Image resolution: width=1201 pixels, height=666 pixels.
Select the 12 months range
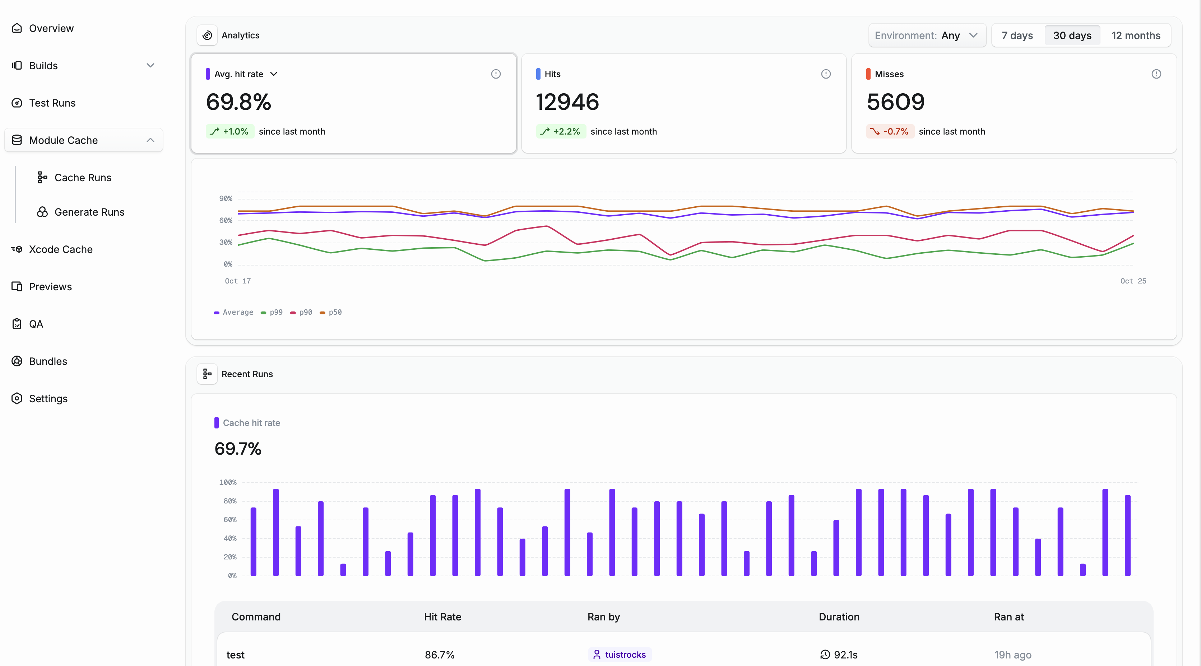pyautogui.click(x=1136, y=35)
